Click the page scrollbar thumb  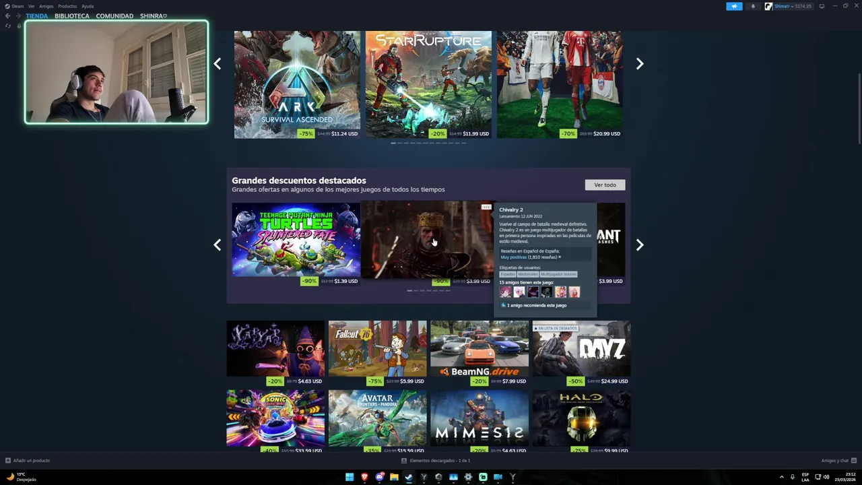pyautogui.click(x=859, y=108)
